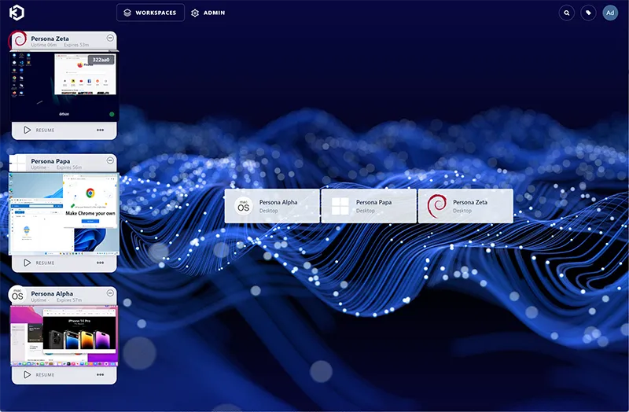
Task: Switch to the Workspaces tab
Action: (x=150, y=13)
